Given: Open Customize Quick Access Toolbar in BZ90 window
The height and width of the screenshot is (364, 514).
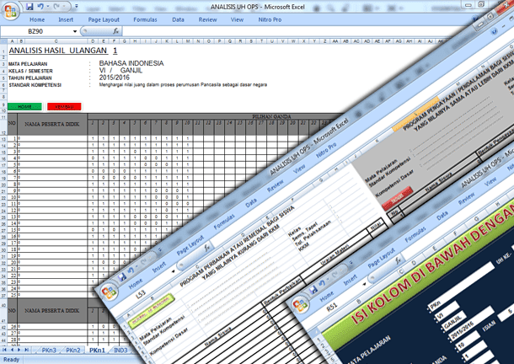Looking at the screenshot, I should click(x=77, y=6).
